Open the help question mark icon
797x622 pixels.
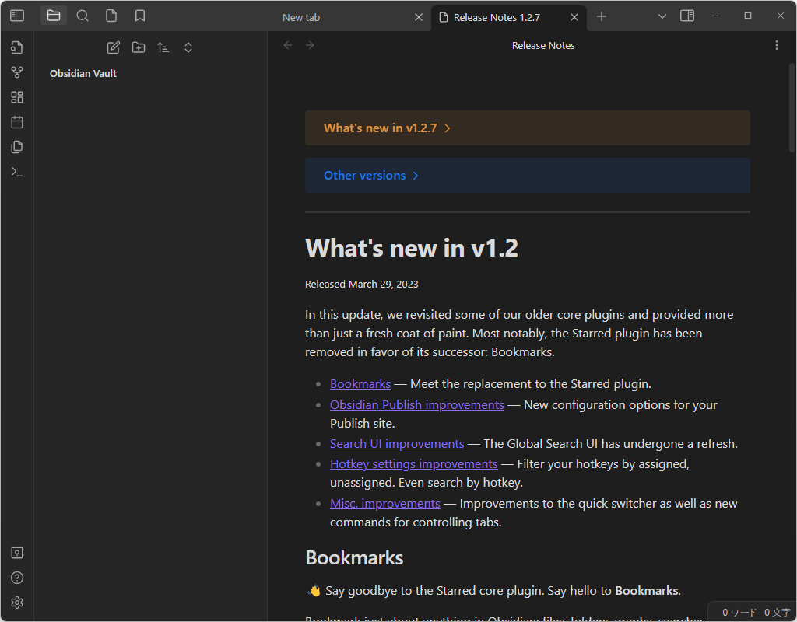17,578
